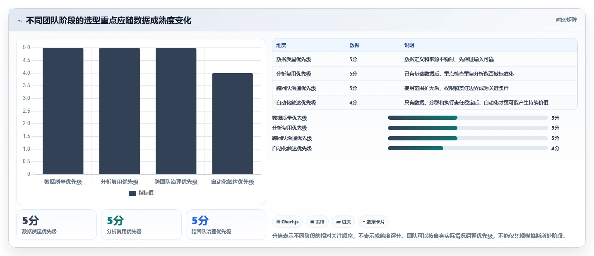The width and height of the screenshot is (594, 256).
Task: Click the 维度 column header
Action: 281,45
